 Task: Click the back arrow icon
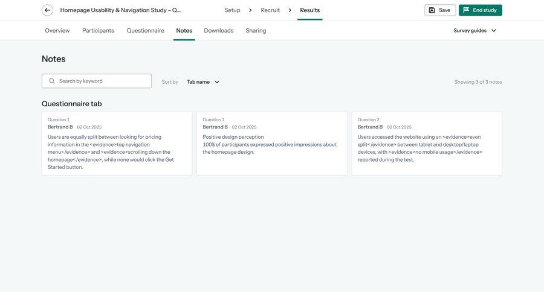(47, 10)
